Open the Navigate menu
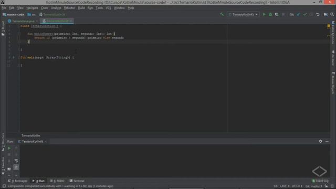The width and height of the screenshot is (336, 189). 32,8
